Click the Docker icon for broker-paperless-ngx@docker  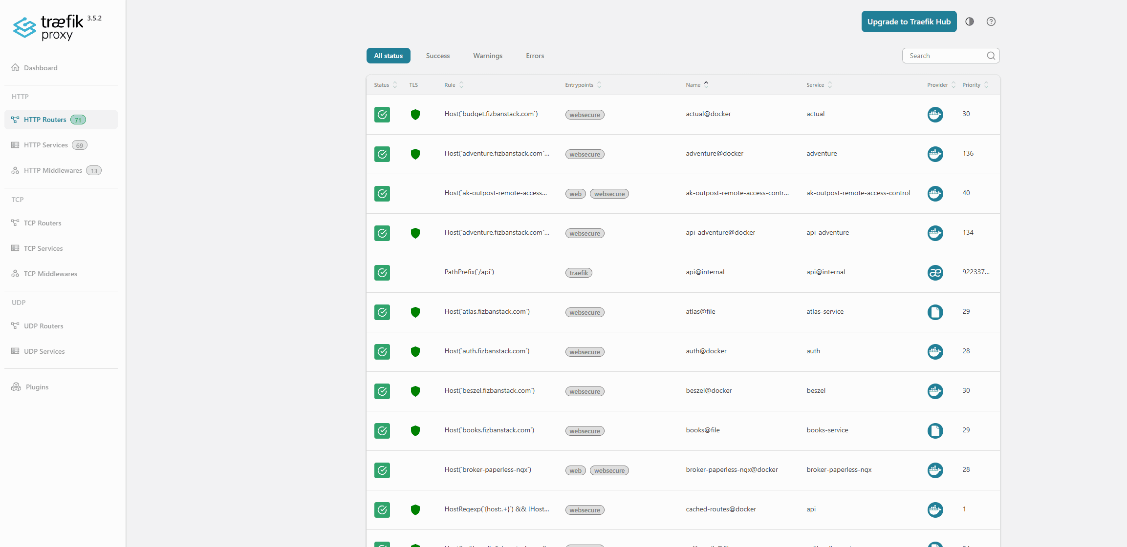pos(935,470)
